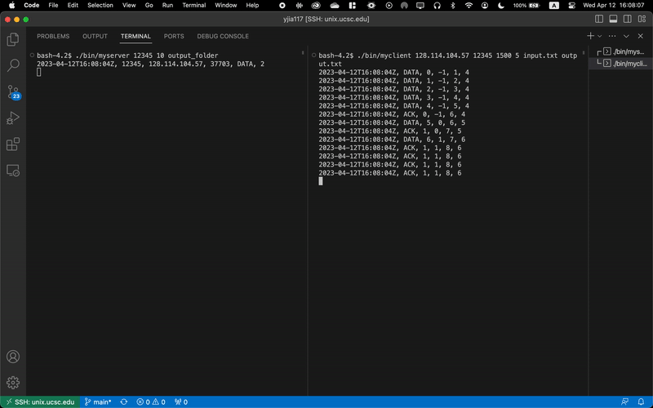Click the input source A icon
The width and height of the screenshot is (653, 408).
554,6
